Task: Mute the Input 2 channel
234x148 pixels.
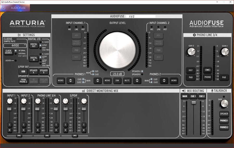Action: point(24,130)
